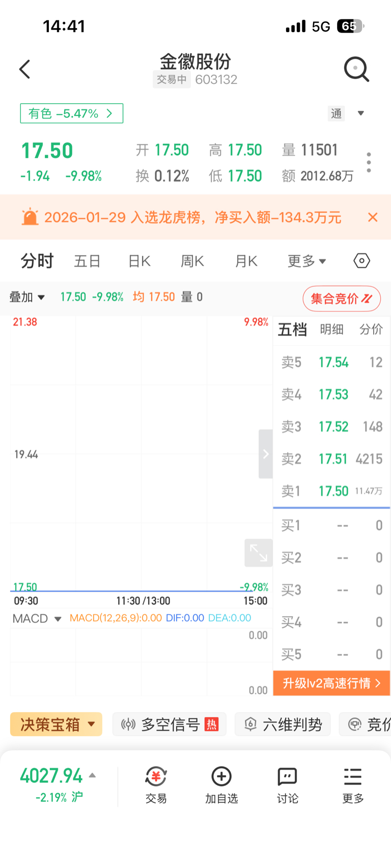Tap the 卖4 17.53 order row
This screenshot has height=846, width=391.
(x=332, y=394)
